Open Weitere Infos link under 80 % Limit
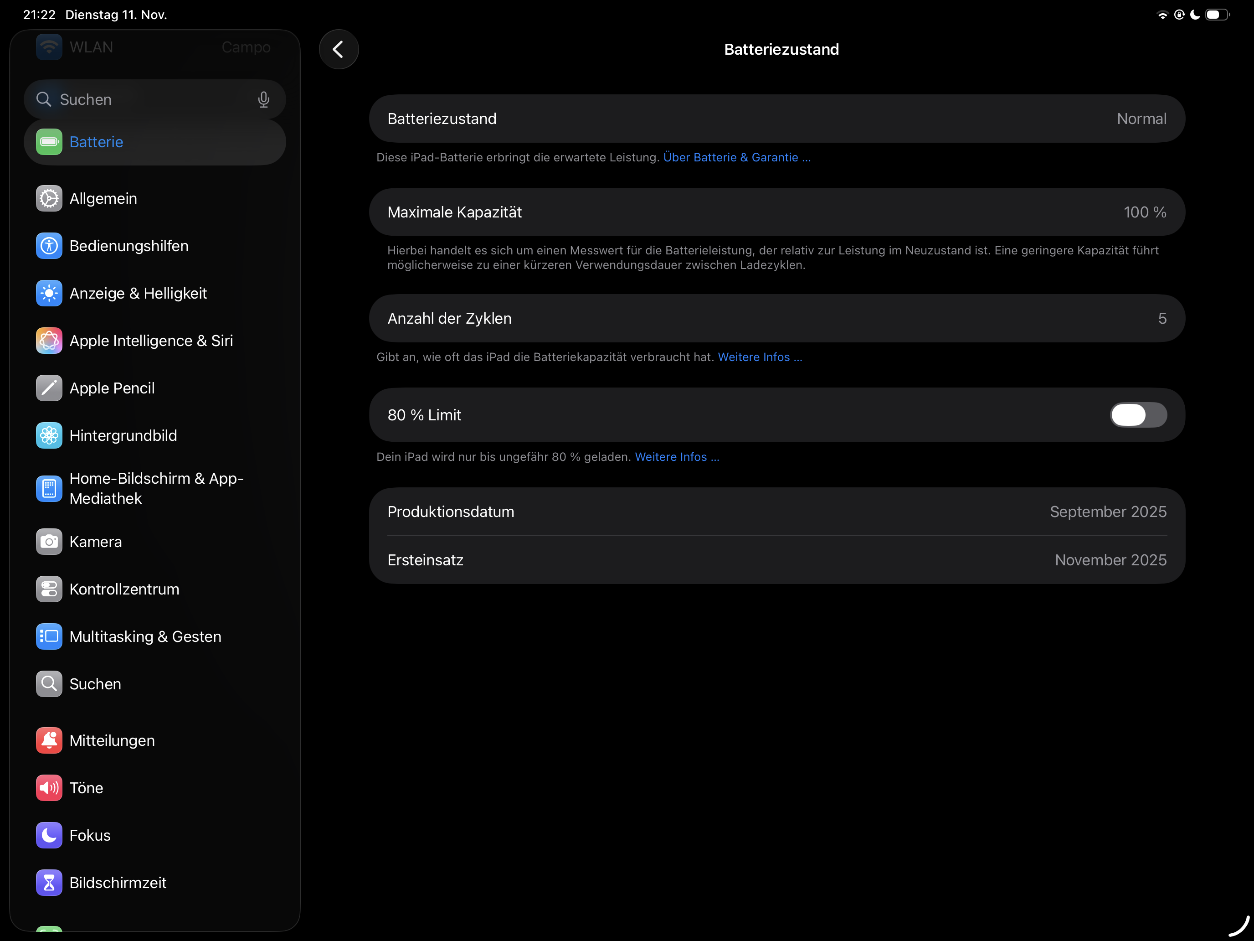 (x=676, y=457)
